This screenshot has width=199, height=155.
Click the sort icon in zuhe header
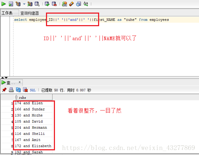pyautogui.click(x=16, y=97)
